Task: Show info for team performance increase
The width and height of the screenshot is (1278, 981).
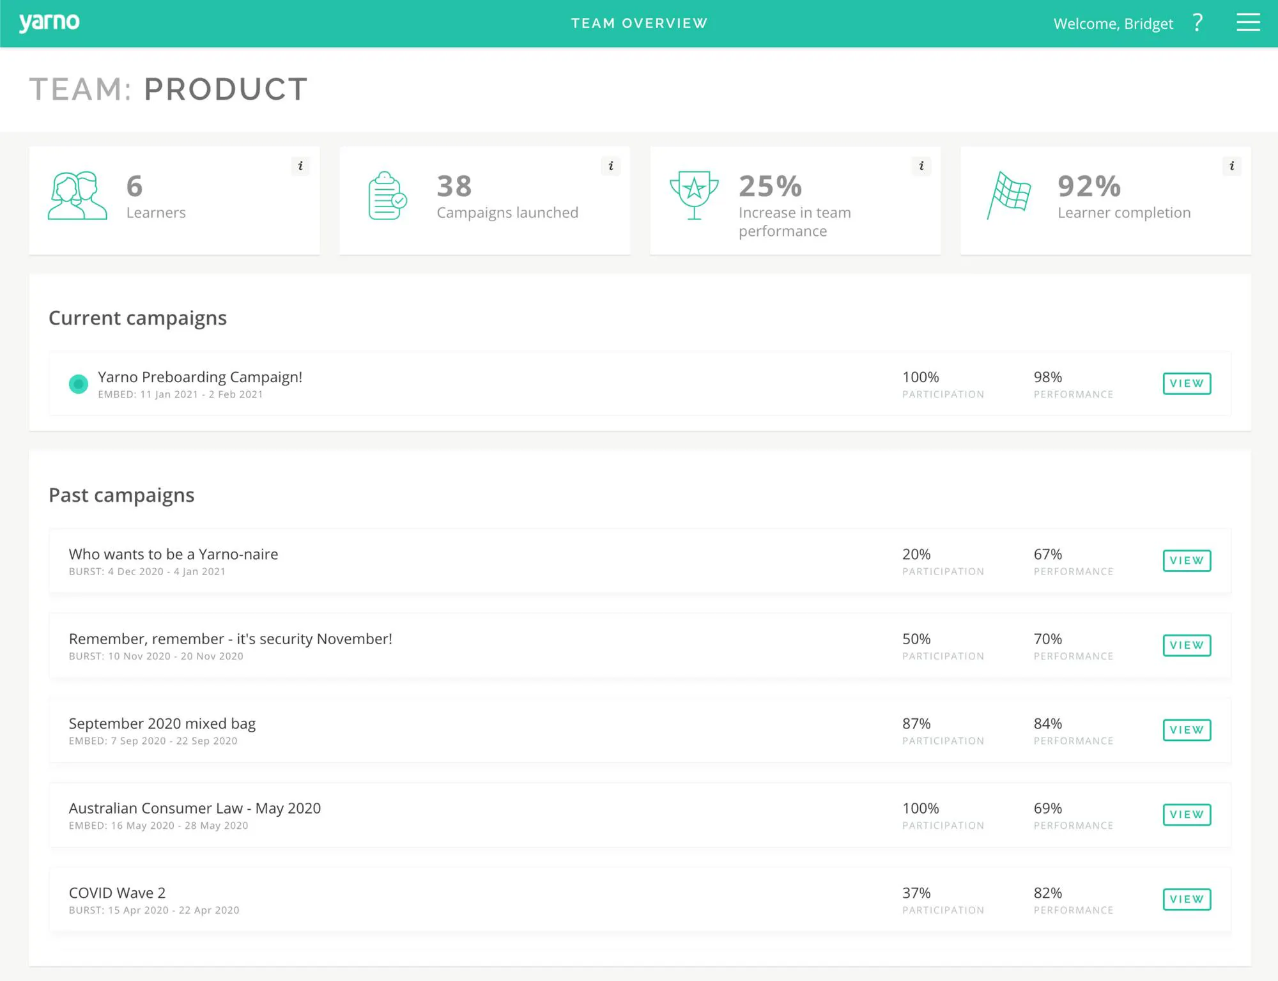Action: coord(921,166)
